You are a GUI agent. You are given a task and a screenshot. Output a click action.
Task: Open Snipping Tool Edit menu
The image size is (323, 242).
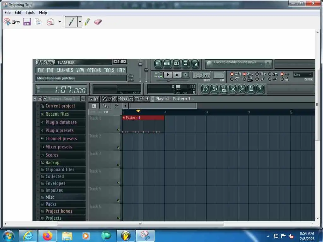coord(18,13)
